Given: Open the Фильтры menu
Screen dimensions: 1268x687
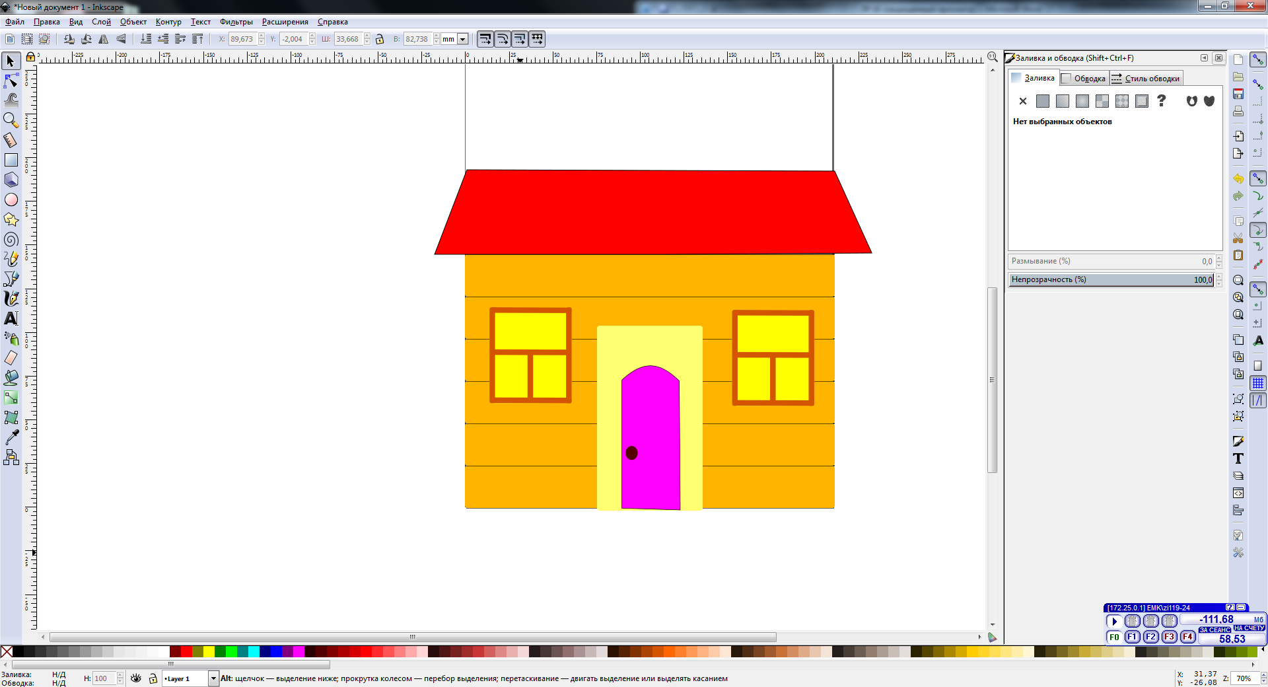Looking at the screenshot, I should 236,22.
